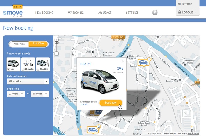Open the NEW BOOKING menu
The height and width of the screenshot is (140, 206).
[44, 13]
